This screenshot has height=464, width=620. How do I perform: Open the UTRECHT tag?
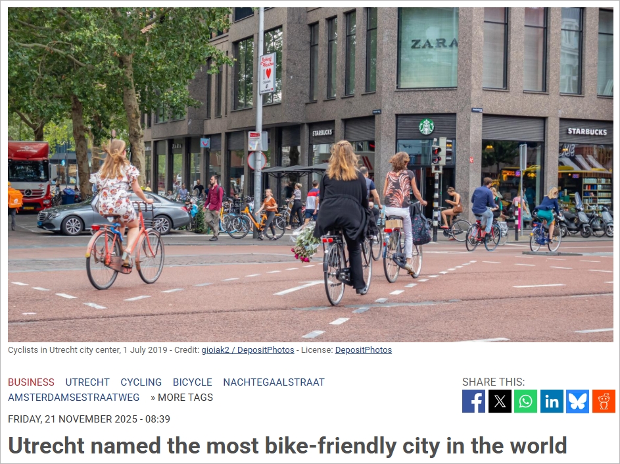click(87, 382)
